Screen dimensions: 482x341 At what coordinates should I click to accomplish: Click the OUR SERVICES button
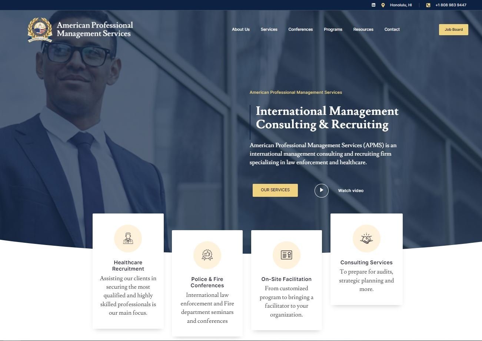[275, 190]
